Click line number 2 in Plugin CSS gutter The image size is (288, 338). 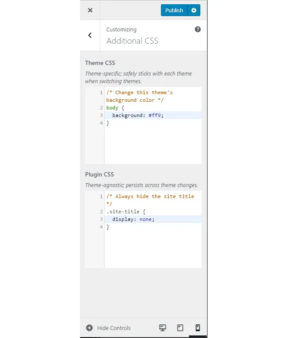(x=101, y=212)
